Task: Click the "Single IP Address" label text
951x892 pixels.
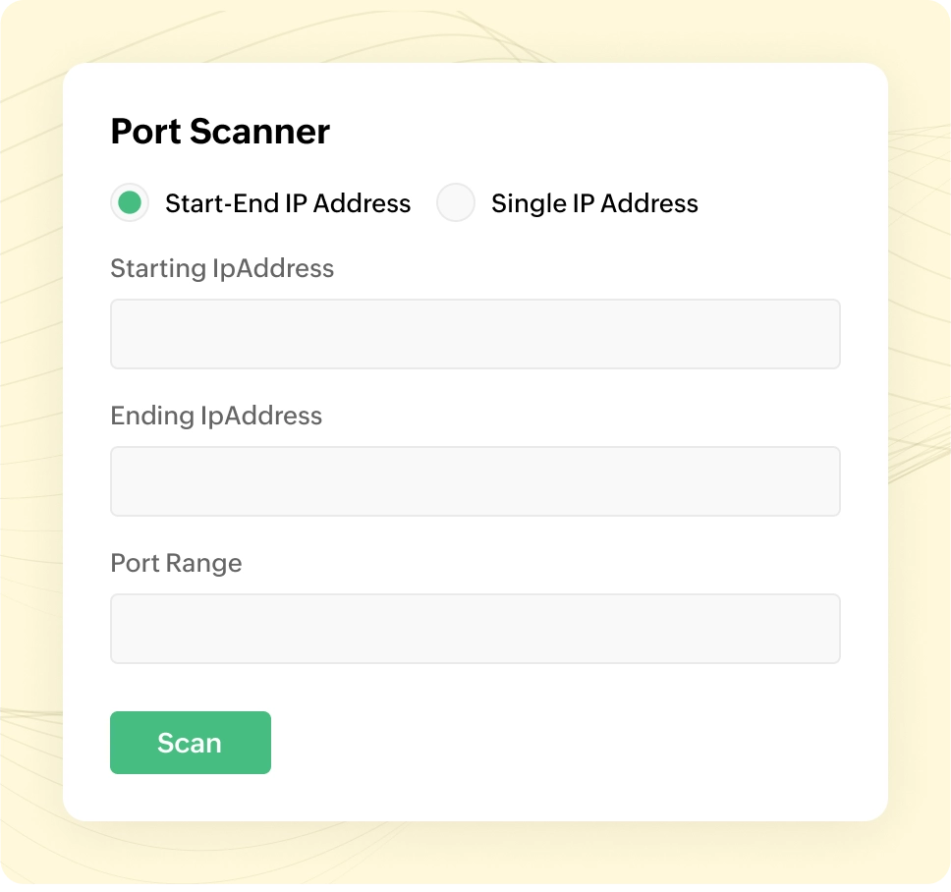Action: point(594,203)
